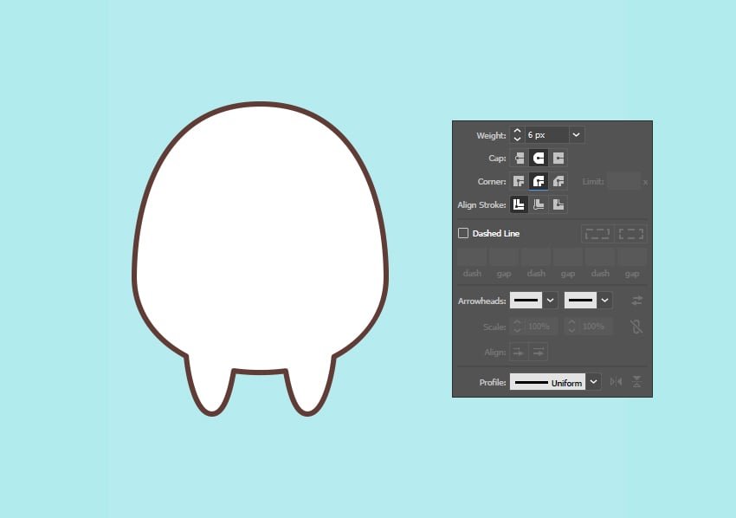Click the first dash input field
The image size is (736, 518).
[472, 256]
